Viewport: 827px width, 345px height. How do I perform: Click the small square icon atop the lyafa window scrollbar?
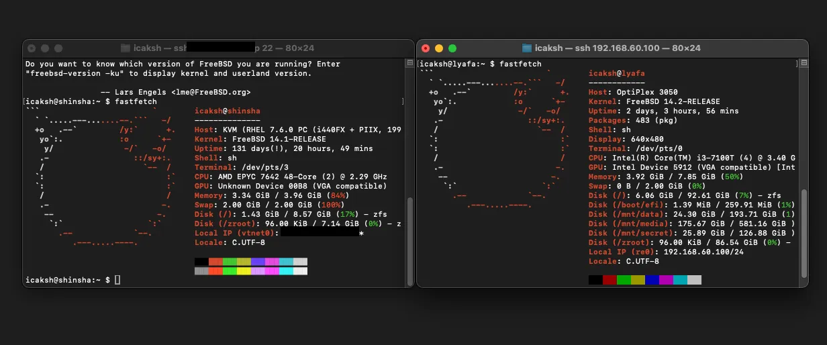804,63
